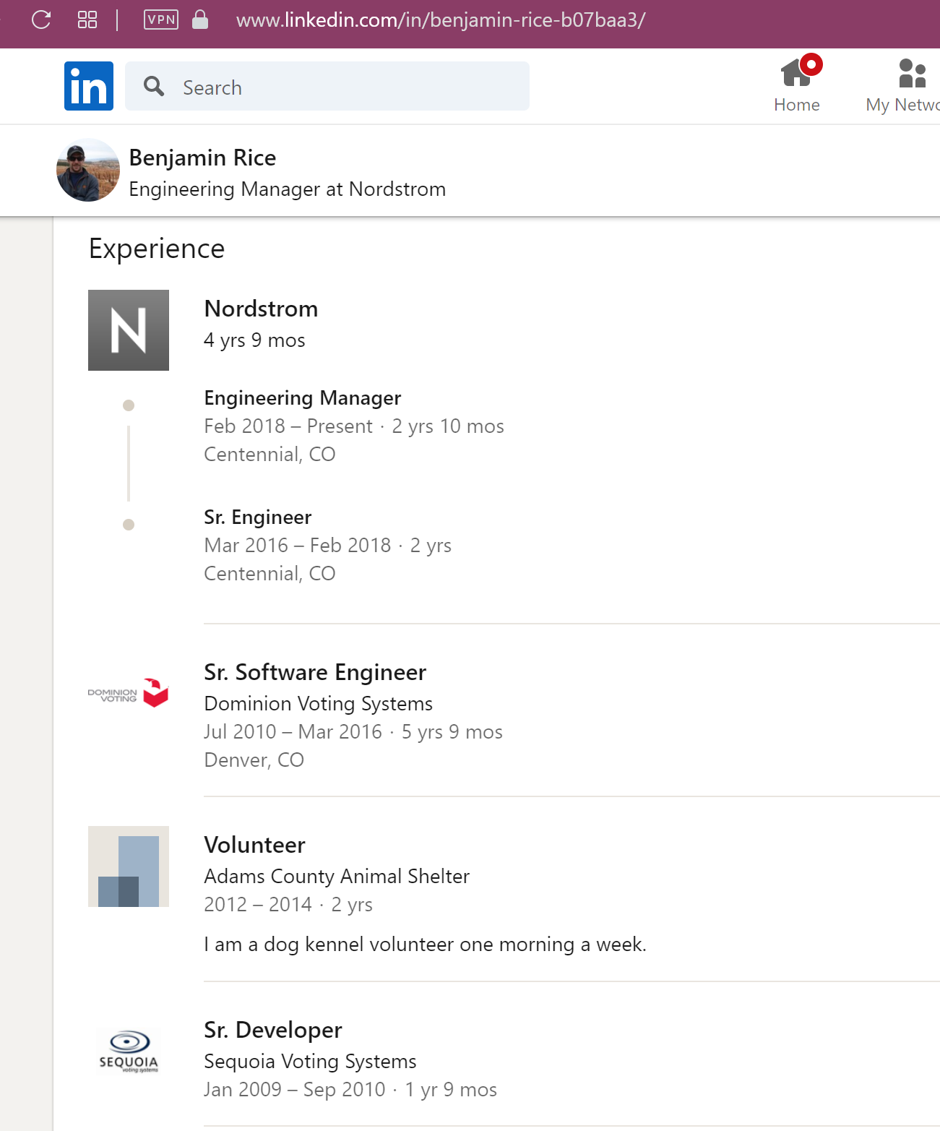
Task: Click the dog kennel volunteer description
Action: click(426, 944)
